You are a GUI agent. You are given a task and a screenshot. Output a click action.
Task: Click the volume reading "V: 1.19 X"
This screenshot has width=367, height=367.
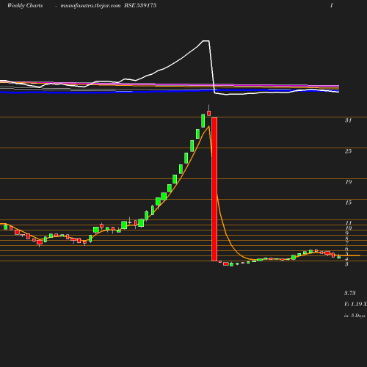[355, 304]
